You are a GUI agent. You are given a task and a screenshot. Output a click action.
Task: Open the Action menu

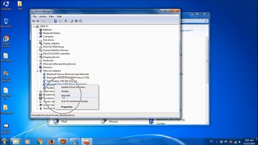pos(43,17)
